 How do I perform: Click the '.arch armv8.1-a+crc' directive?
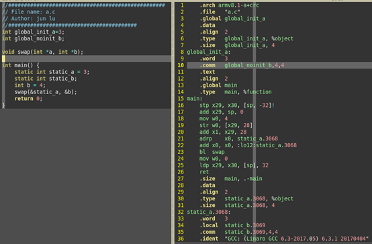point(229,5)
